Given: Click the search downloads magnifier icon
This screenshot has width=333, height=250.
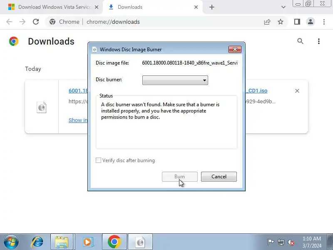Looking at the screenshot, I should coord(300,41).
